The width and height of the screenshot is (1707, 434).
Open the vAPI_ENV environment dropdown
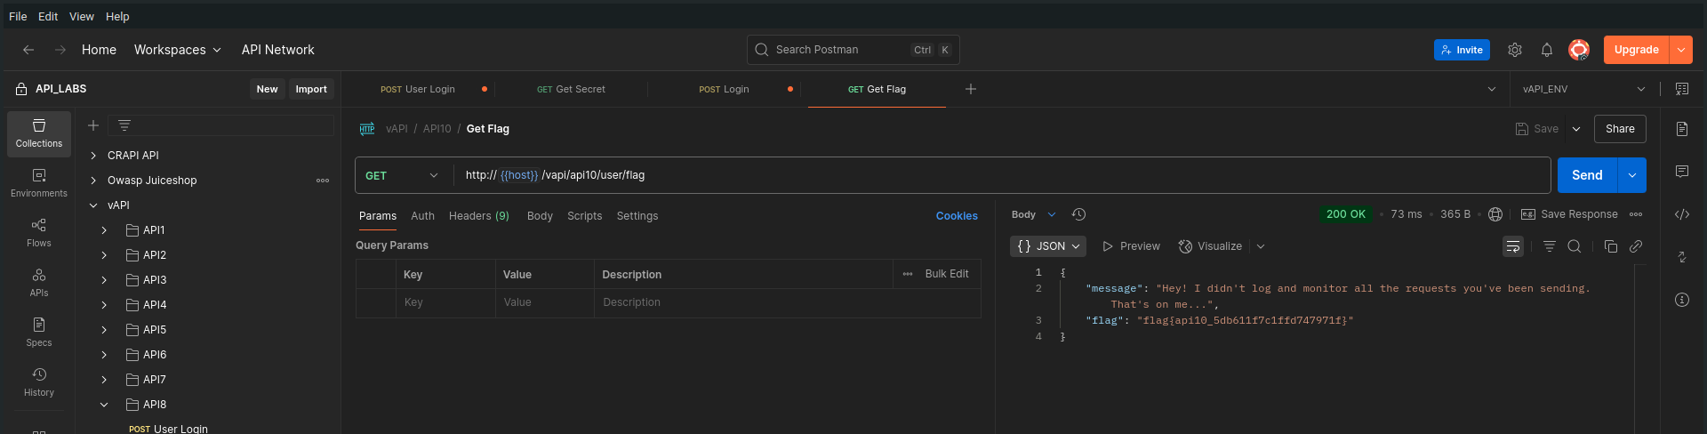pos(1584,89)
